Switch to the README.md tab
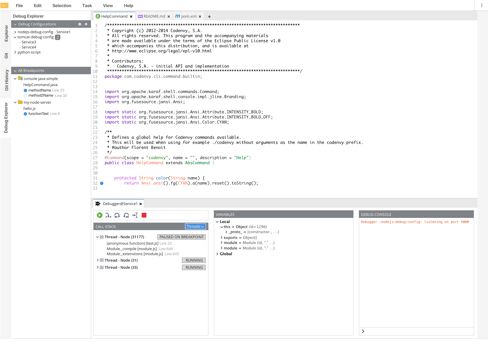This screenshot has width=488, height=347. [154, 16]
